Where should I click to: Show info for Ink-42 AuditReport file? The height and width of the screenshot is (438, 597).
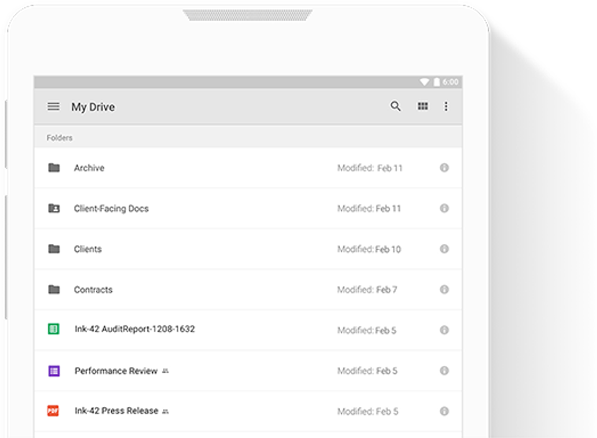(x=444, y=330)
